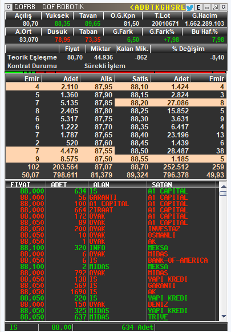The height and width of the screenshot is (332, 231).
Task: Click the trades list scroll up arrow
Action: pyautogui.click(x=224, y=187)
